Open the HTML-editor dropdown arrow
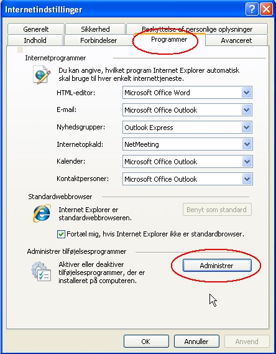Screen dimensions: 276x354 pos(246,93)
